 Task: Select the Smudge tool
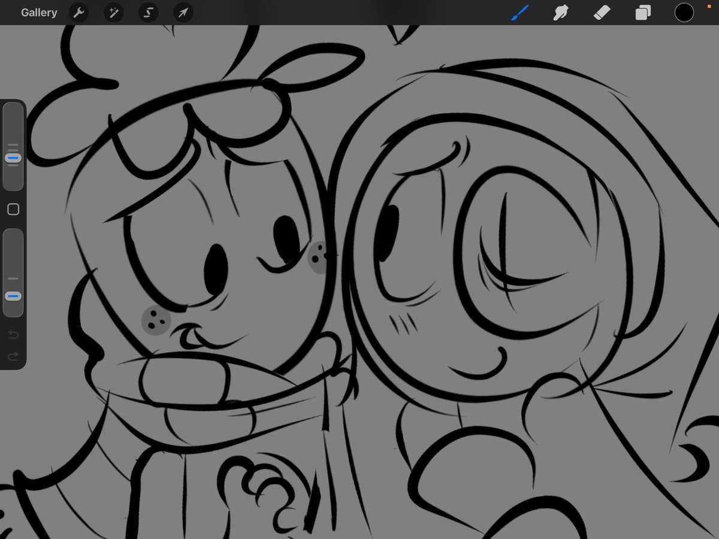point(561,13)
